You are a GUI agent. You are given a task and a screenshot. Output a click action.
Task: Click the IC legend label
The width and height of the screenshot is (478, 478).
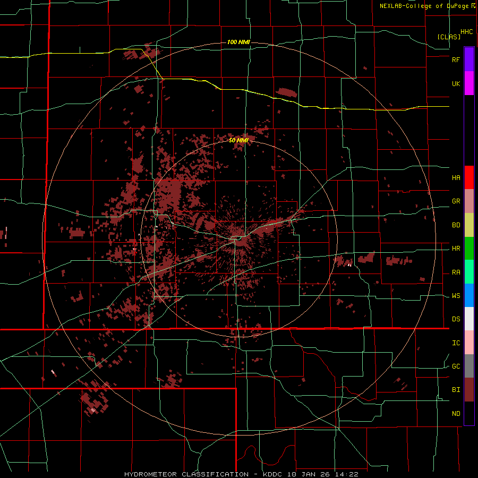(x=456, y=343)
